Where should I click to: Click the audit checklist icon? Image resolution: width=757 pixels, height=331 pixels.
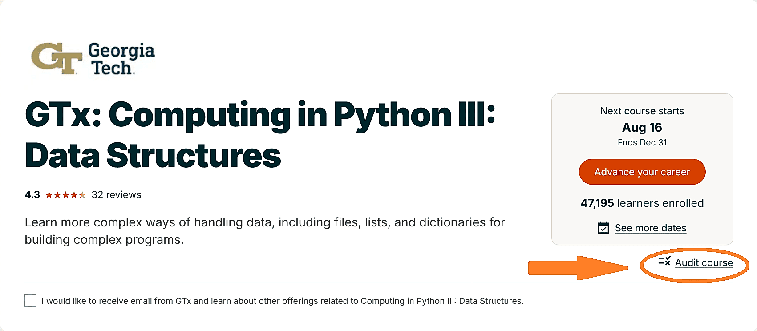(664, 261)
